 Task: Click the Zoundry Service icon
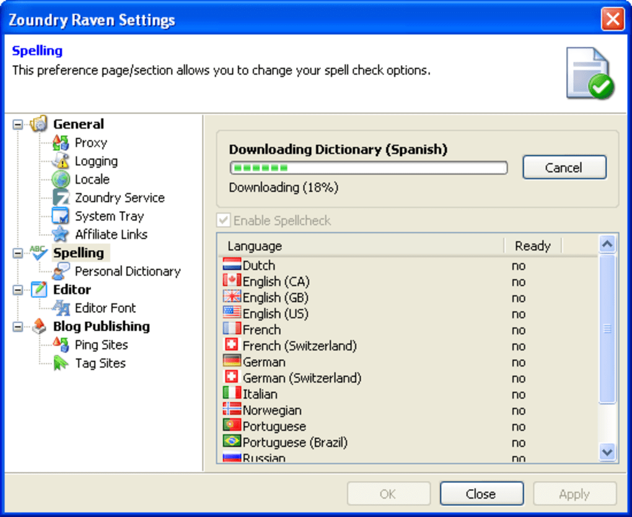[x=61, y=198]
